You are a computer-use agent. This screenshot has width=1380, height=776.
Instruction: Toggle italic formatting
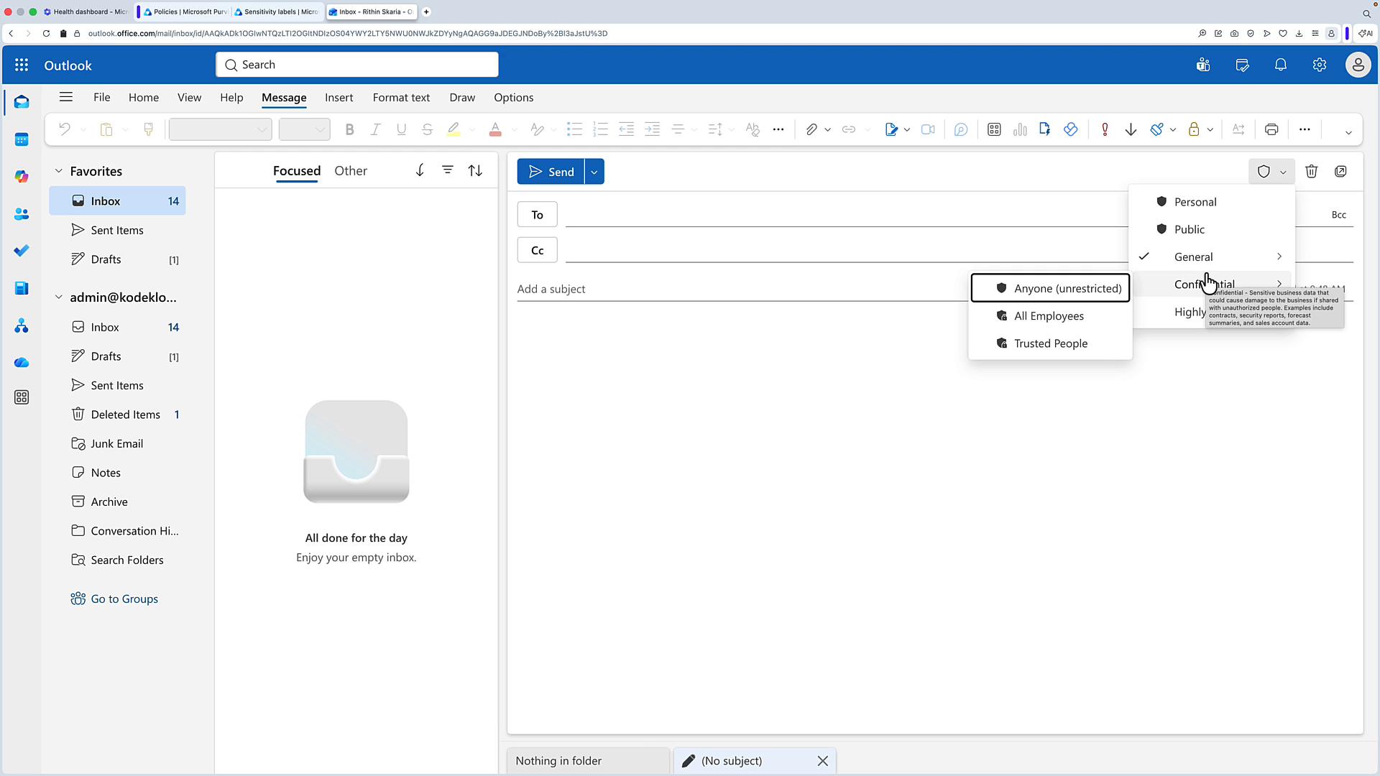tap(375, 129)
